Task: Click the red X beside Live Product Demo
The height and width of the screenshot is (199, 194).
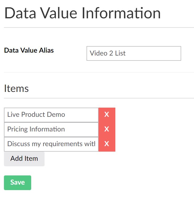Action: 107,115
